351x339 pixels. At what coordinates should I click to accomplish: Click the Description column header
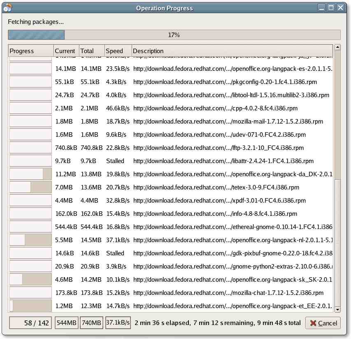click(x=232, y=51)
